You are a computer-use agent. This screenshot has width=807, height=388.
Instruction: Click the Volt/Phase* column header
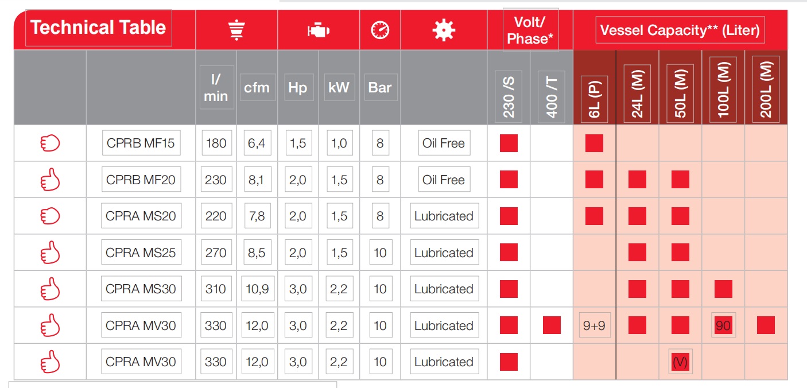click(x=530, y=30)
